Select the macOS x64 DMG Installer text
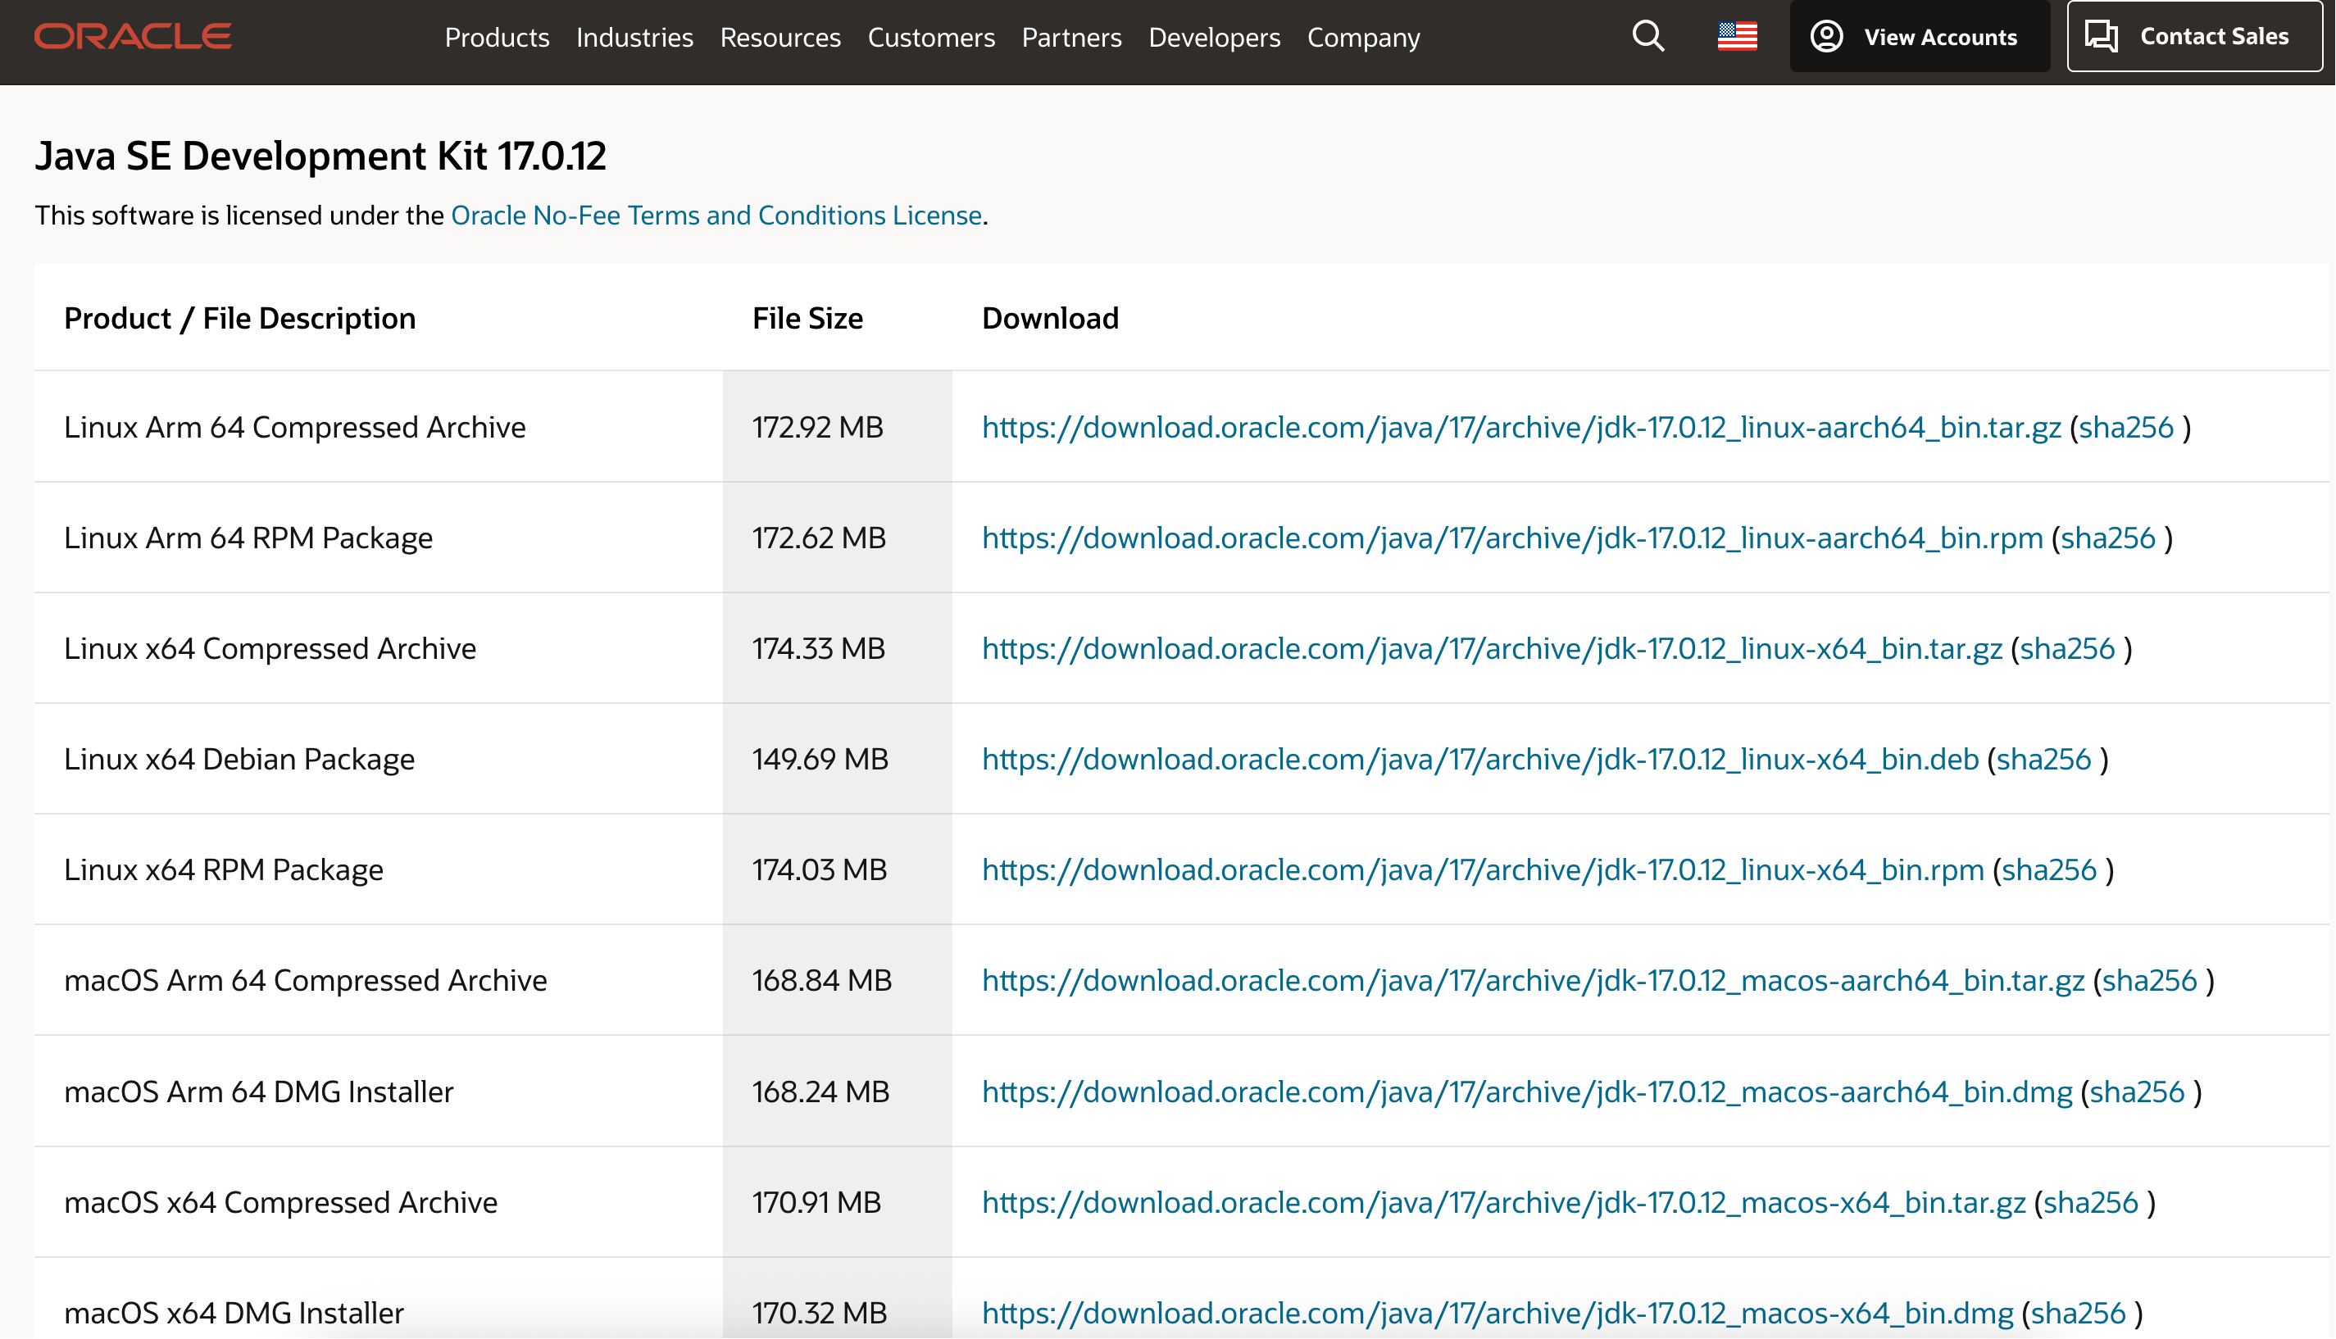Screen dimensions: 2336x1339 point(234,1312)
